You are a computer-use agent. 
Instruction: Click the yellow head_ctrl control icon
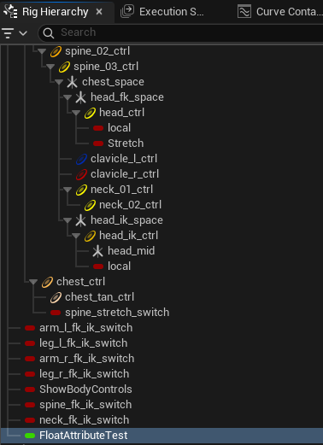90,113
